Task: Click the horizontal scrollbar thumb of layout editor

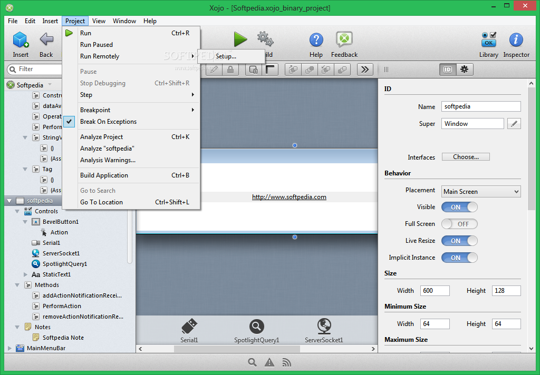Action: (x=237, y=349)
